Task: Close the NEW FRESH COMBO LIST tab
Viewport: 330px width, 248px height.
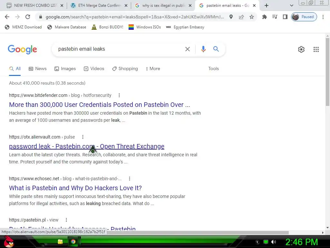Action: click(x=62, y=5)
